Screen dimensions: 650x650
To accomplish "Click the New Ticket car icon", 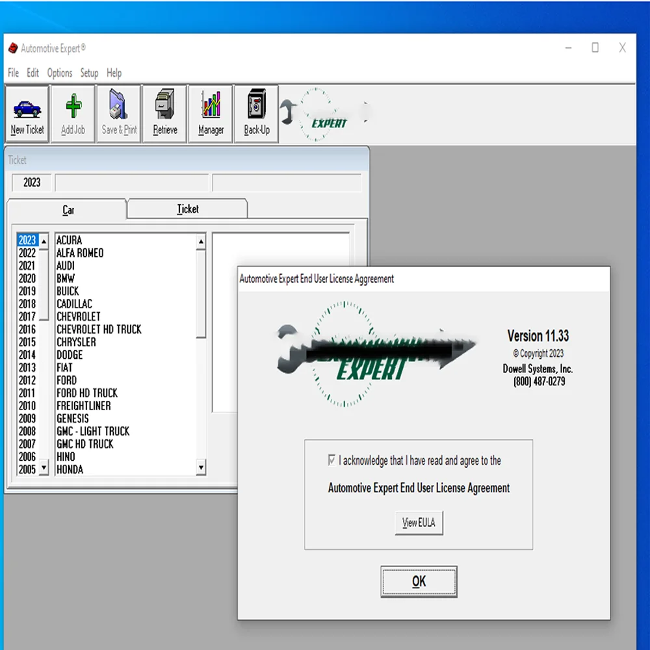I will pyautogui.click(x=27, y=114).
